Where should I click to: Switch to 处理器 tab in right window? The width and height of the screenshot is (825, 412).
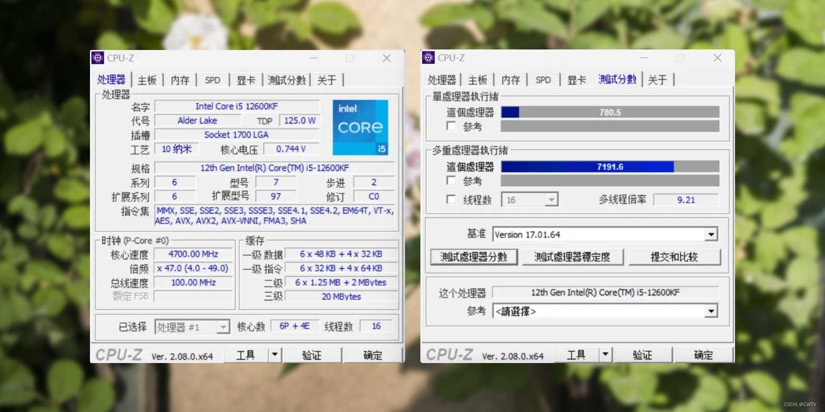tap(441, 80)
